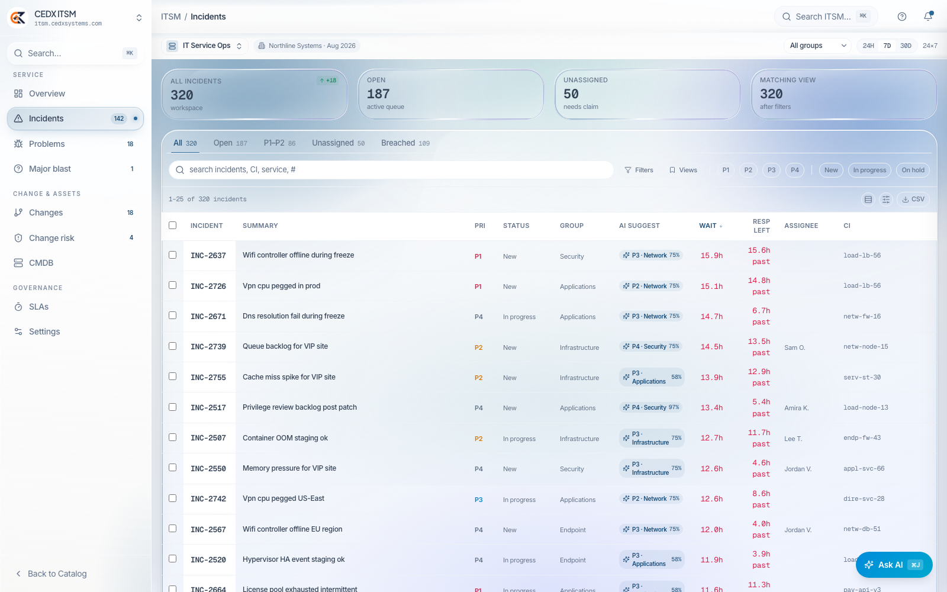
Task: Toggle the New status chip
Action: coord(831,170)
